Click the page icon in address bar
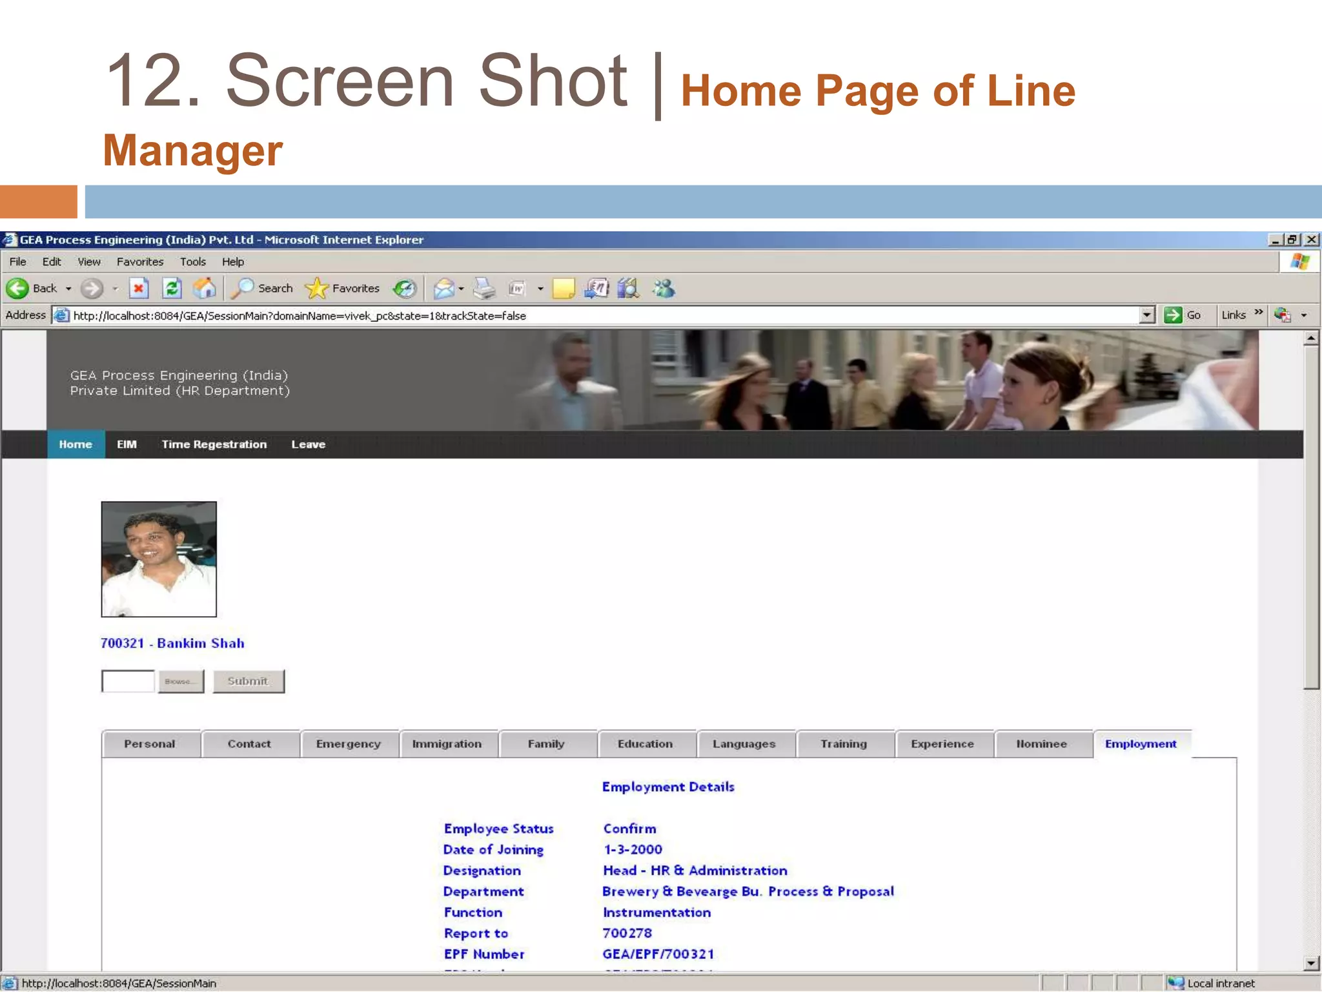This screenshot has height=992, width=1322. tap(61, 315)
